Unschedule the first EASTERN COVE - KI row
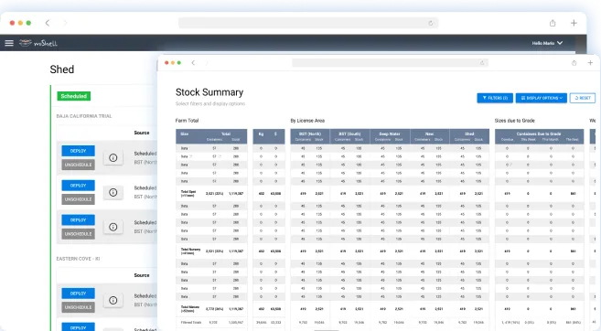The width and height of the screenshot is (601, 331). click(x=78, y=307)
